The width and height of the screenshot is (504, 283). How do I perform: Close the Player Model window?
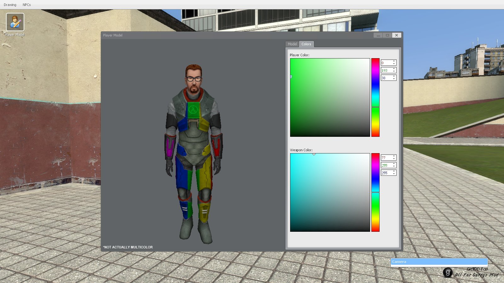pos(397,35)
